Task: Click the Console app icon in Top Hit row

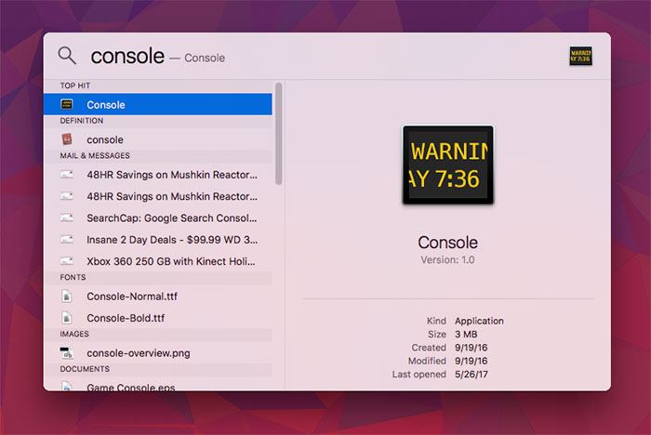Action: [x=67, y=104]
